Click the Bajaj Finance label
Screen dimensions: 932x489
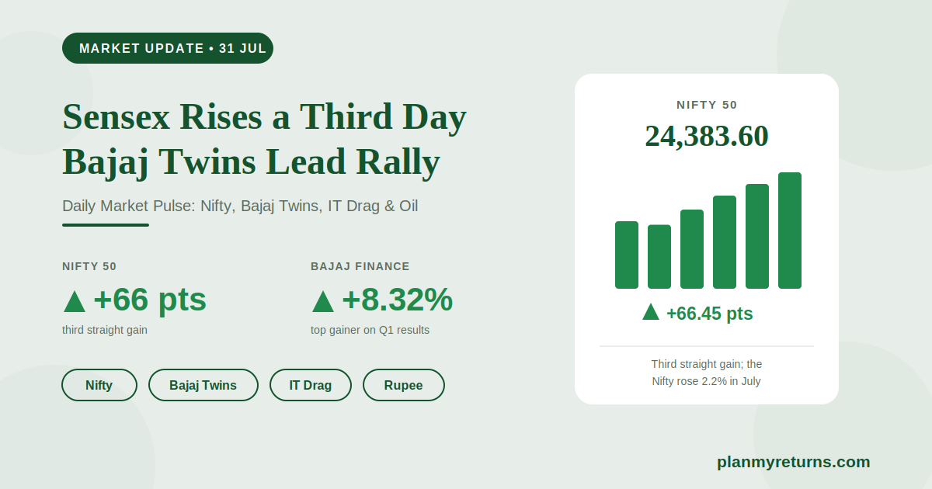(360, 266)
